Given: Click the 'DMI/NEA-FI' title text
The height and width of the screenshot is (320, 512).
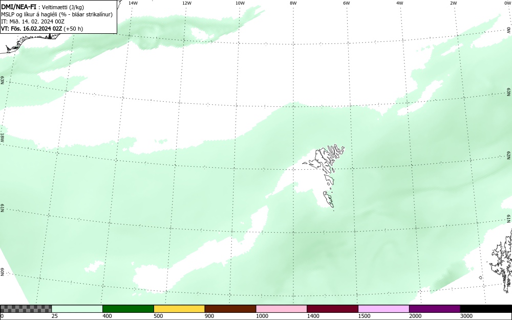Looking at the screenshot, I should point(18,7).
